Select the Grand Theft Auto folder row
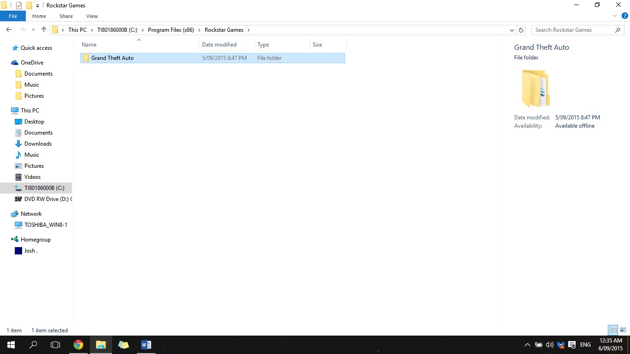This screenshot has height=354, width=630. point(213,58)
